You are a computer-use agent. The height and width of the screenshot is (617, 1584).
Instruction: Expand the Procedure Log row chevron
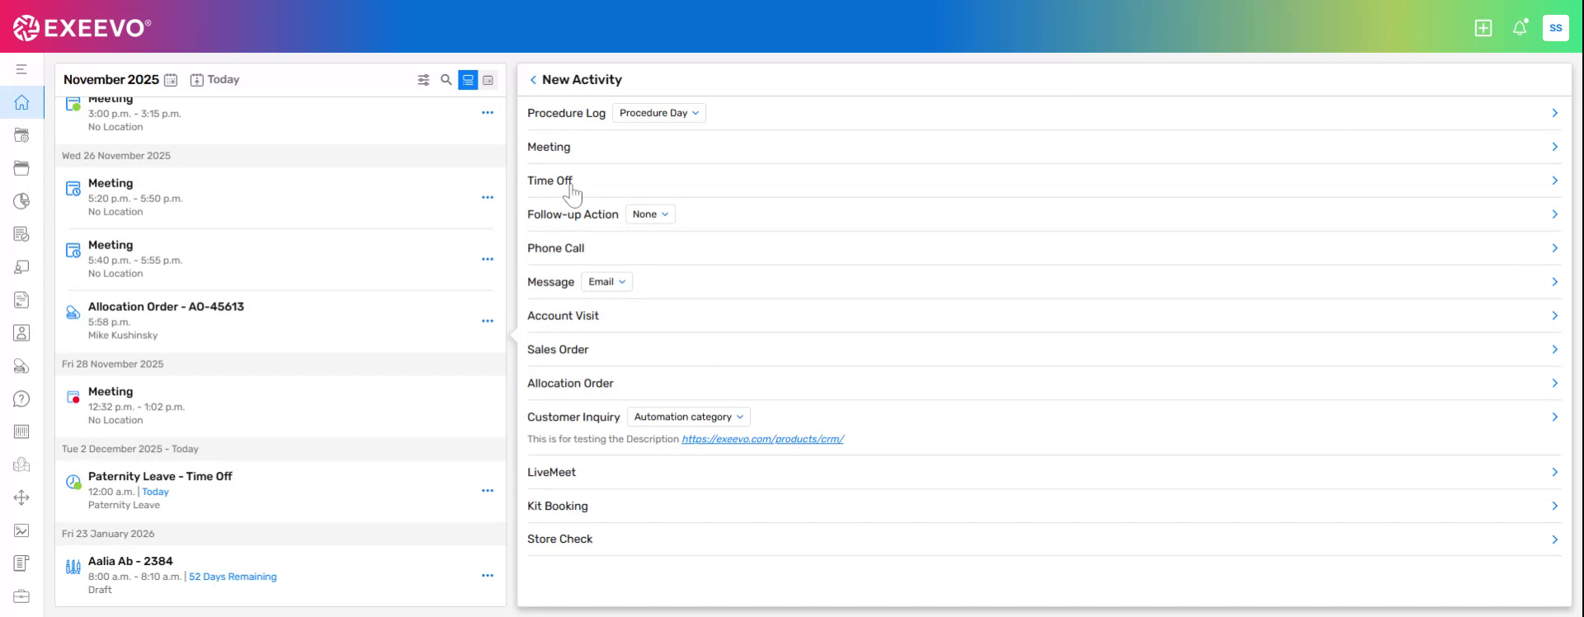tap(1554, 113)
